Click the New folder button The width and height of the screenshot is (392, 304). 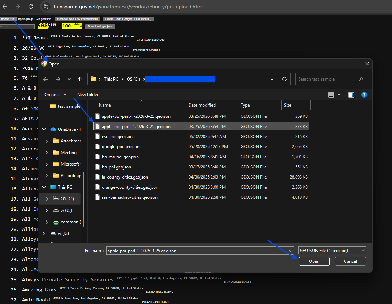(88, 95)
